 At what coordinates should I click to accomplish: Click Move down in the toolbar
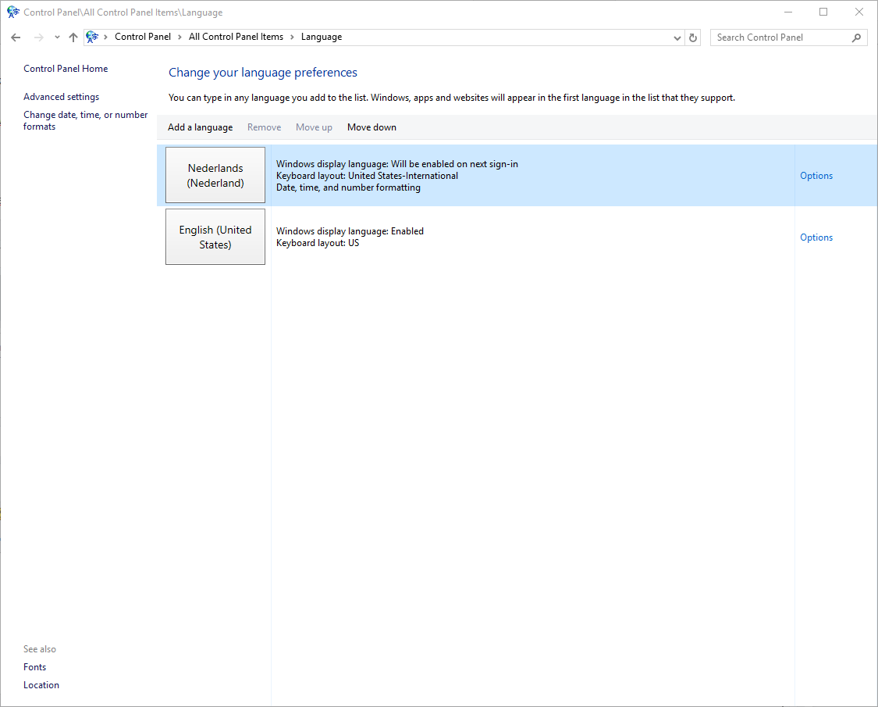371,127
